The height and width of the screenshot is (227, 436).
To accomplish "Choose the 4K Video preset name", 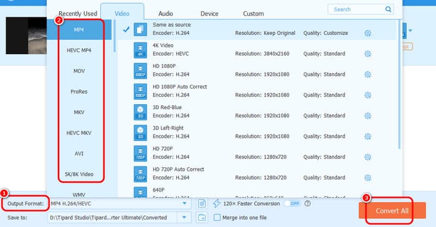I will point(163,46).
